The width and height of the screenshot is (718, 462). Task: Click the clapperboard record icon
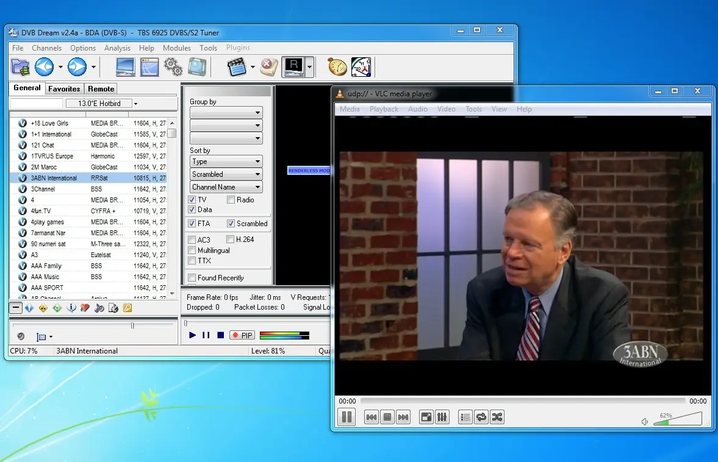237,67
